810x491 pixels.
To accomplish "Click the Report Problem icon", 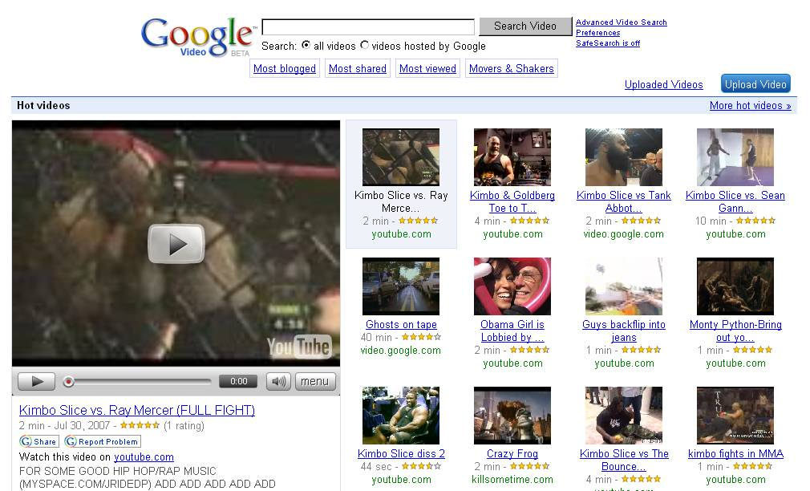I will [101, 441].
